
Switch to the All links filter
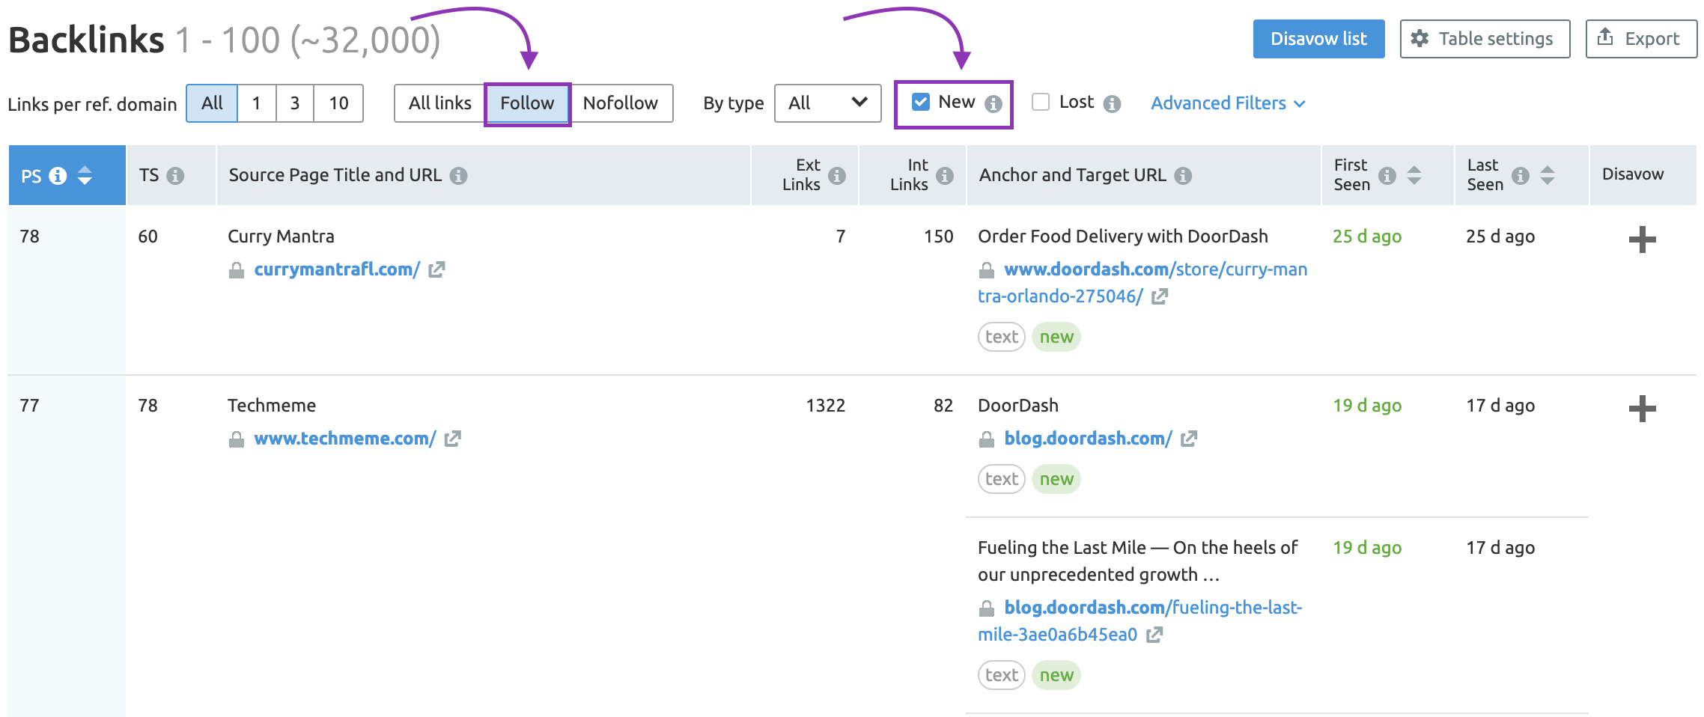click(x=440, y=103)
